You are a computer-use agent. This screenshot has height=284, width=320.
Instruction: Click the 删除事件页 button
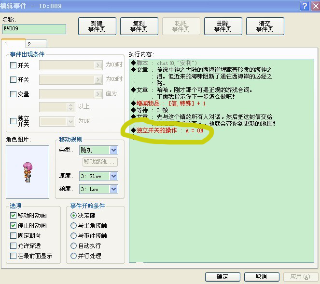point(223,26)
